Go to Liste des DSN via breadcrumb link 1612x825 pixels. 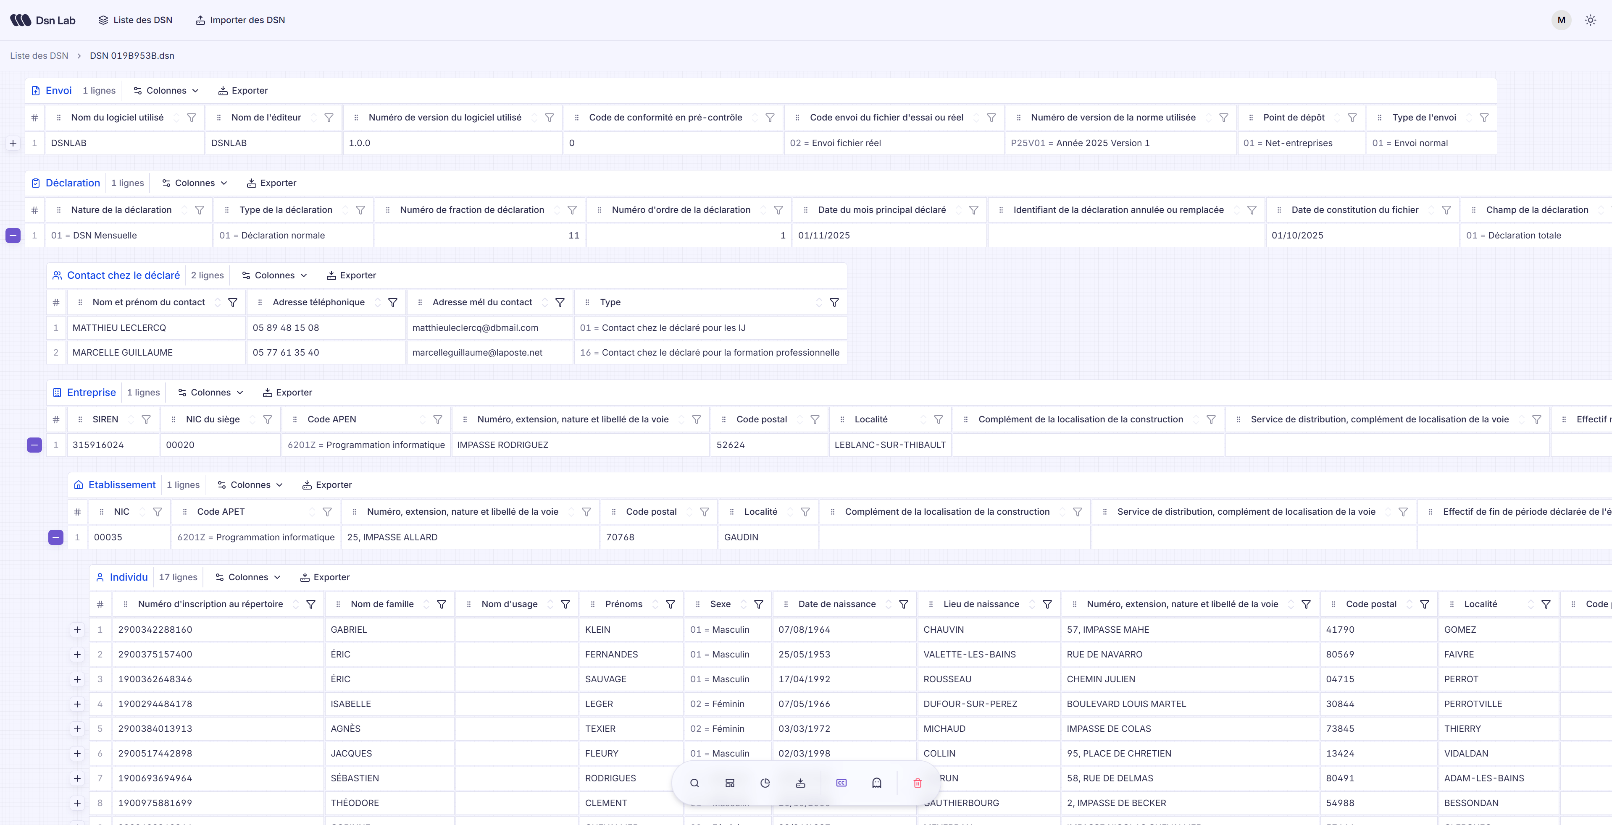click(x=39, y=56)
